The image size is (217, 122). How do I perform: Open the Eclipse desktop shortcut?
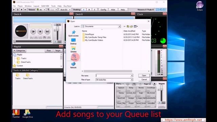pos(200,6)
